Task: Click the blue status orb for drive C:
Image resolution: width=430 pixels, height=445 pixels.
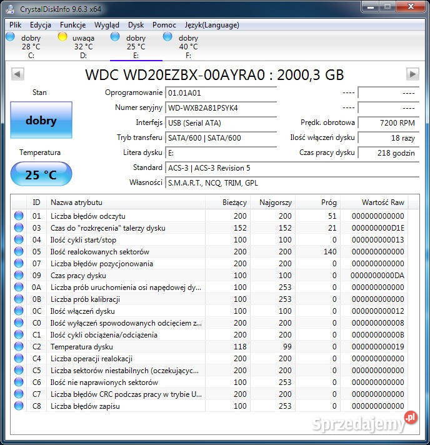Action: (10, 37)
